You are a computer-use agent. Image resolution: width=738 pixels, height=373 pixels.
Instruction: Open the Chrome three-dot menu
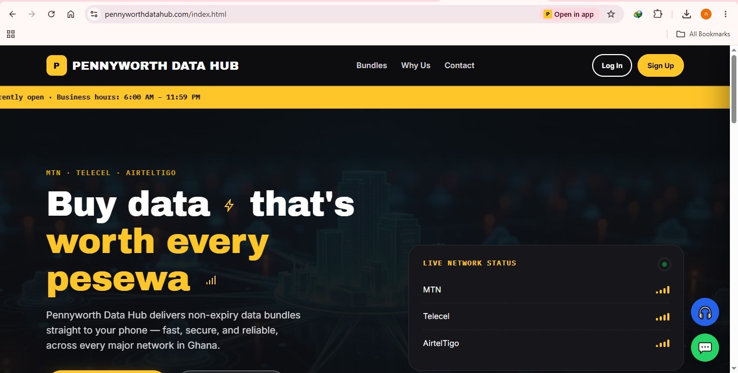726,14
